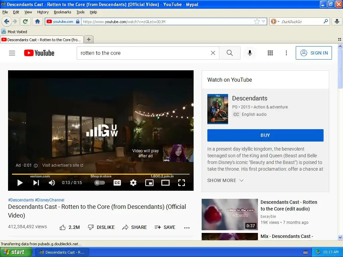Play the video with the play button

coord(20,183)
